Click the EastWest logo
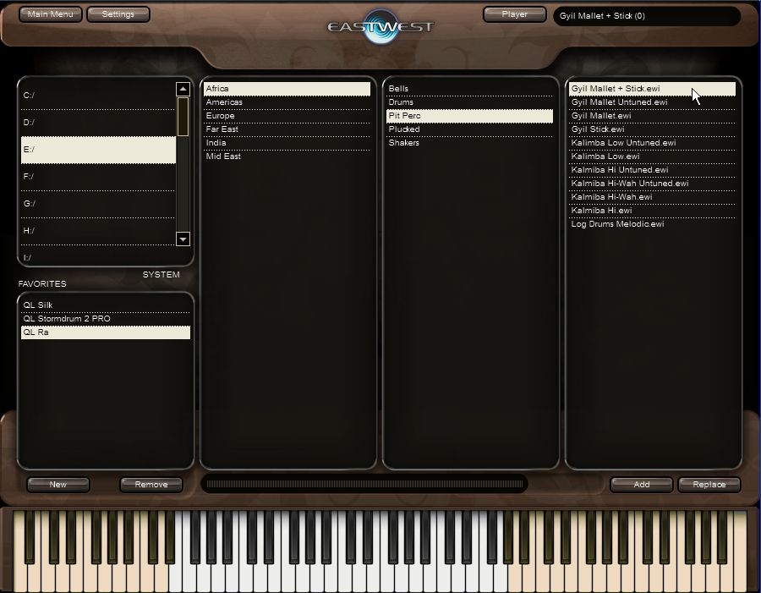The width and height of the screenshot is (761, 593). coord(380,26)
